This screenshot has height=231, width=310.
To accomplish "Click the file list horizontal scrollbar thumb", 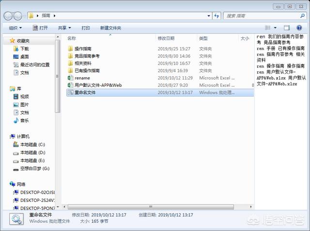I will click(151, 207).
